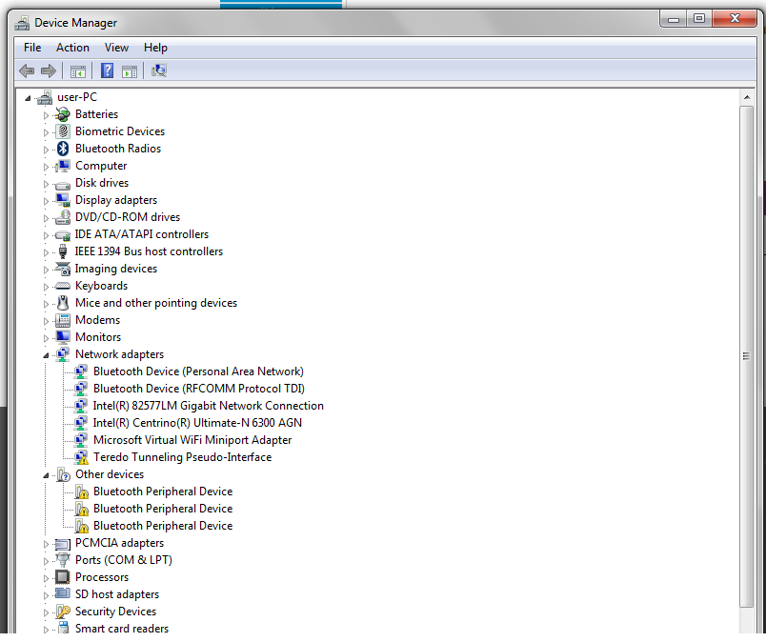The image size is (766, 642).
Task: Click the Imaging devices camera icon
Action: point(62,269)
